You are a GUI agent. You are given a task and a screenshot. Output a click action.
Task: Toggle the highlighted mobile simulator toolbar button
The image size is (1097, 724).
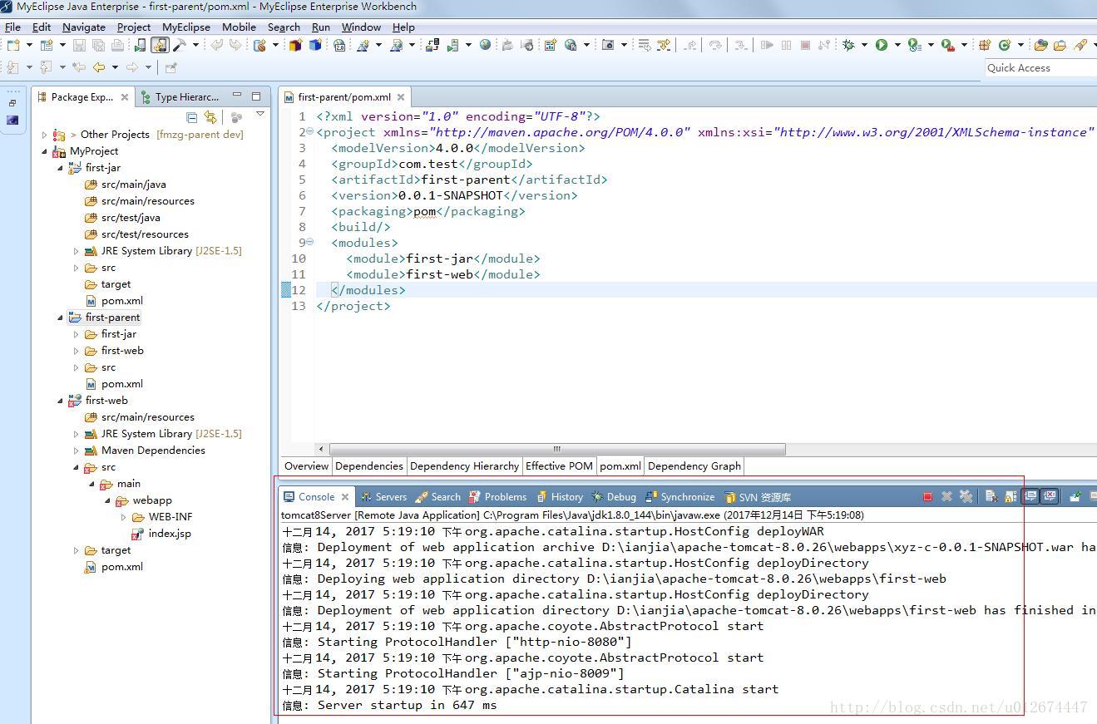(160, 45)
